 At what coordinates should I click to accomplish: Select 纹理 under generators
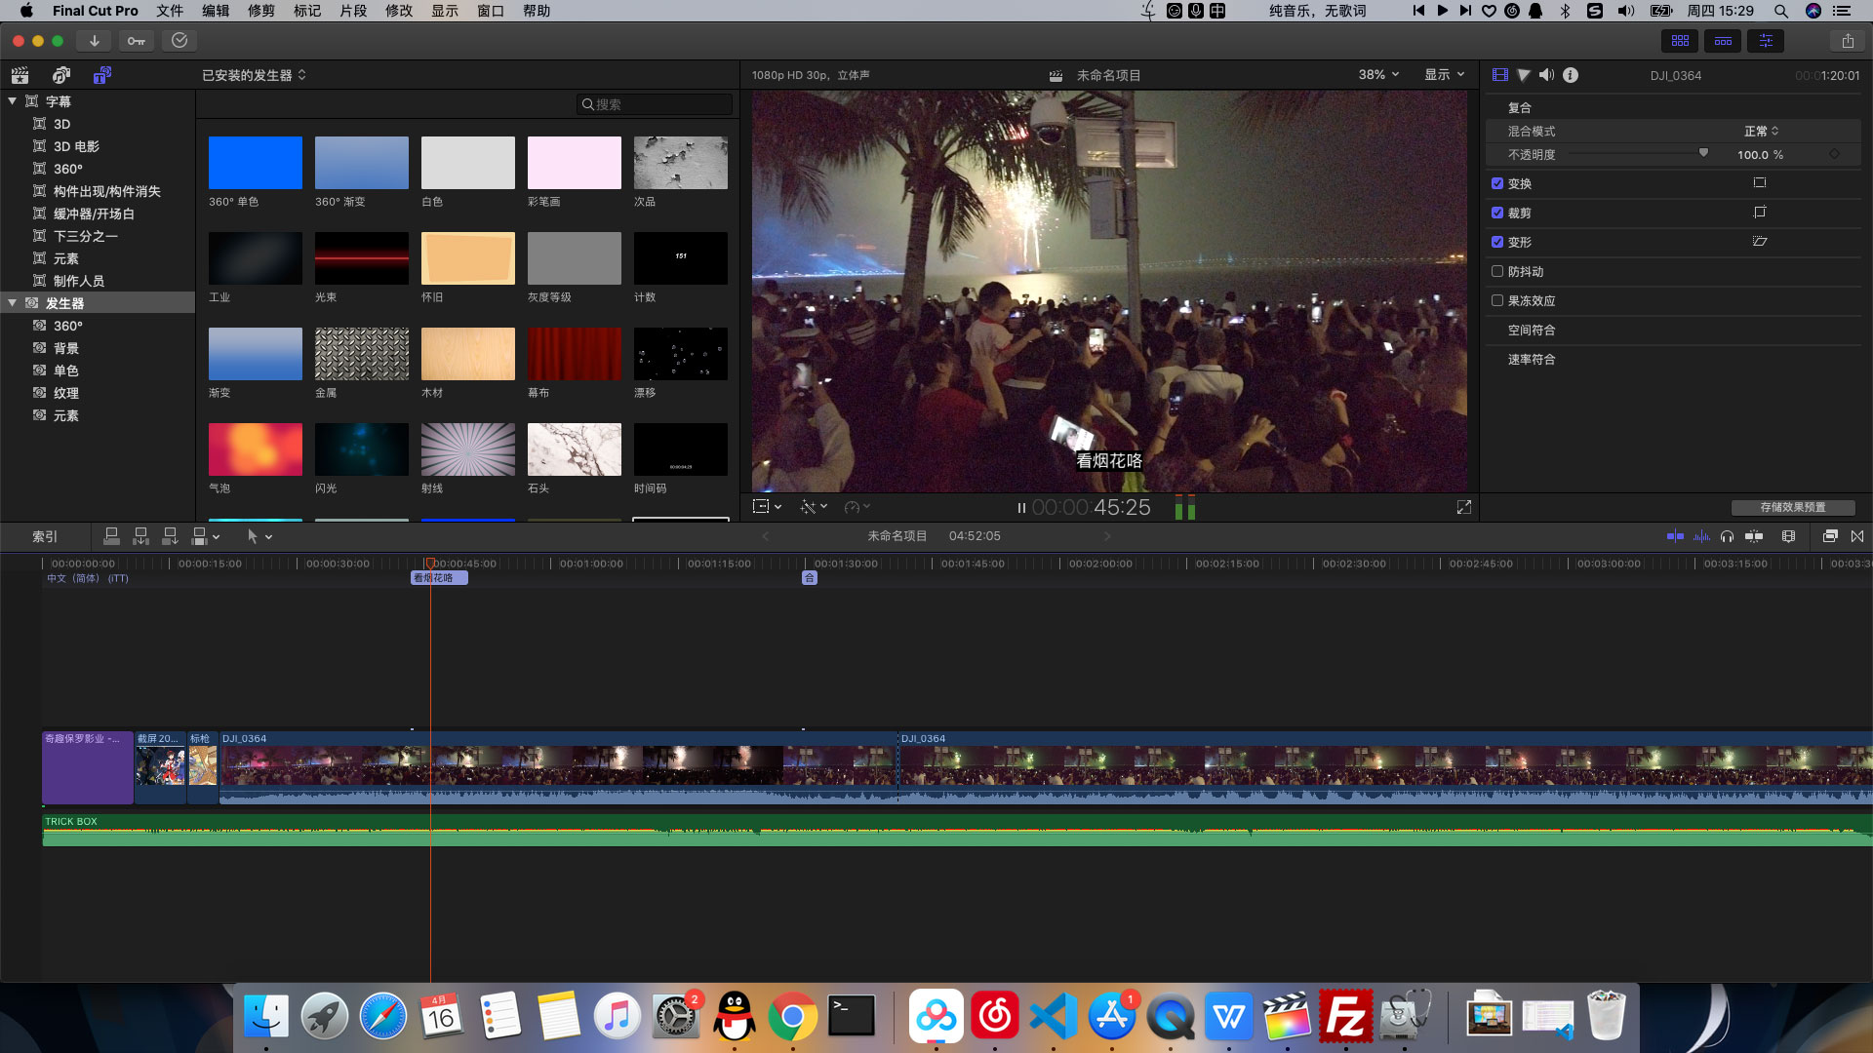tap(66, 393)
